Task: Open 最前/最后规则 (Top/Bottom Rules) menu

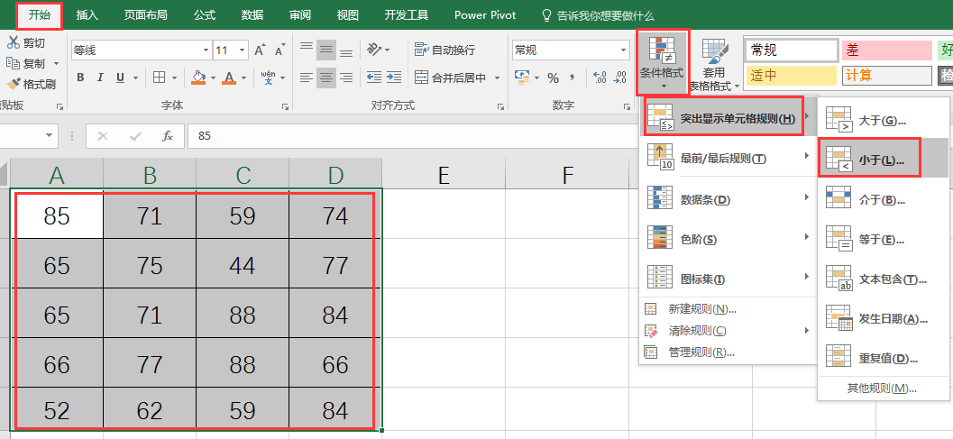Action: pyautogui.click(x=728, y=158)
